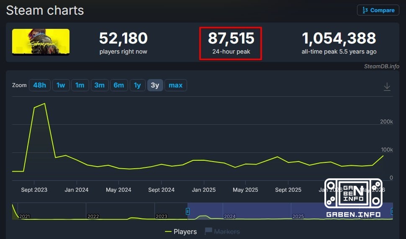Click the Sept 2025 axis label

[288, 190]
